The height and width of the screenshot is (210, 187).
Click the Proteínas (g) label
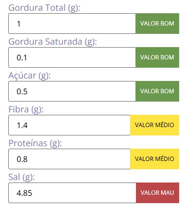[35, 143]
